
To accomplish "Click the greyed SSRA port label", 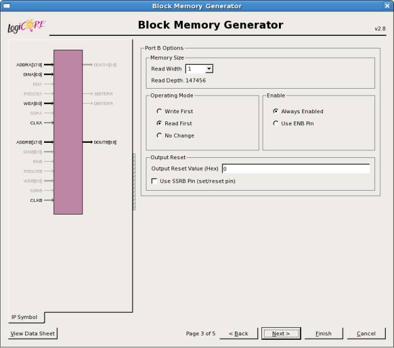I will [36, 113].
